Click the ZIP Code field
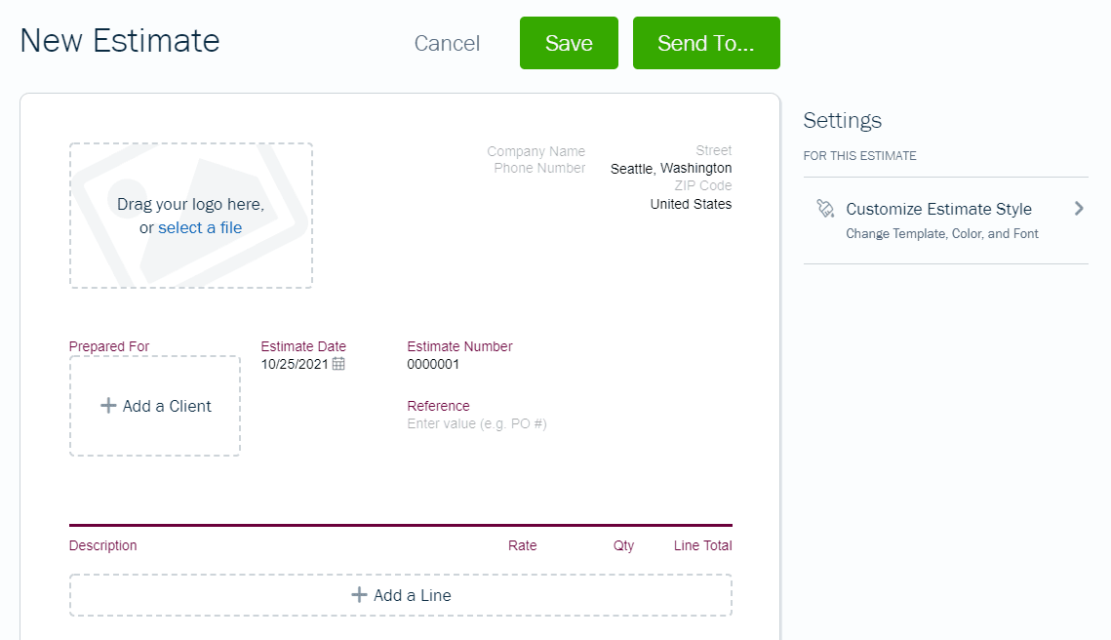This screenshot has width=1111, height=640. (703, 185)
